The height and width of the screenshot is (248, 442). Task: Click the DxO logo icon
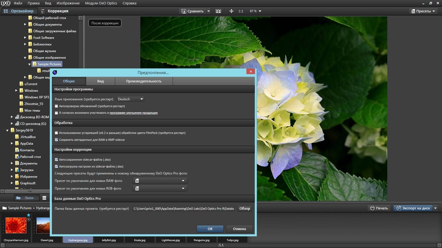pyautogui.click(x=6, y=3)
